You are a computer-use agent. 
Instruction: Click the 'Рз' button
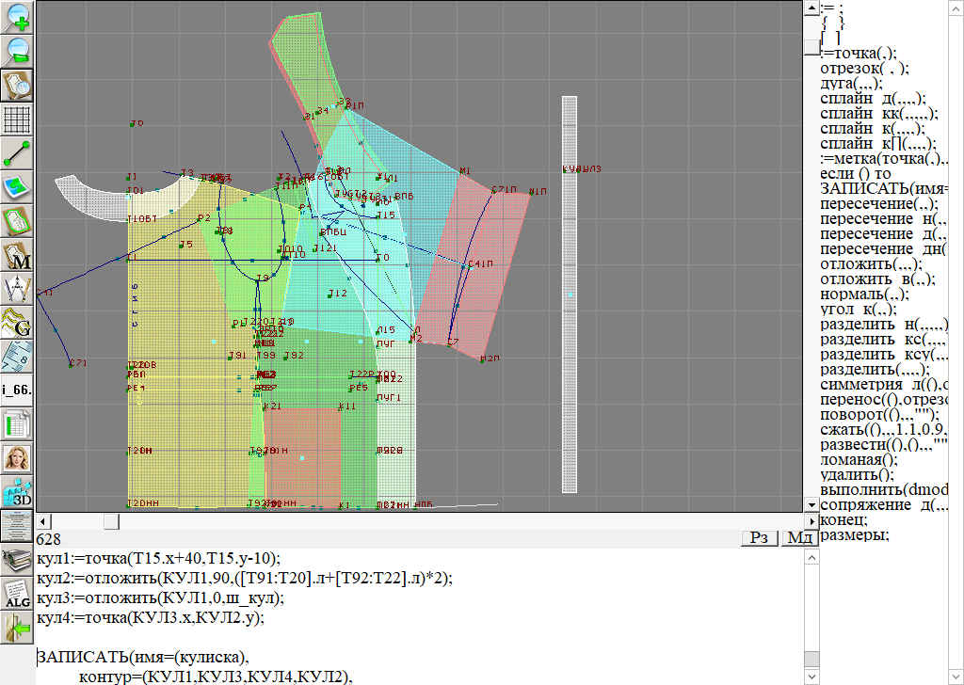(760, 537)
